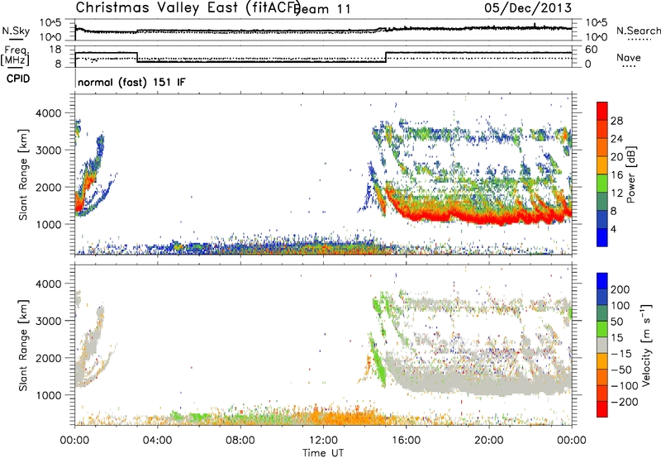This screenshot has width=661, height=458.
Task: Click the 'Time UT' axis label
Action: click(323, 453)
